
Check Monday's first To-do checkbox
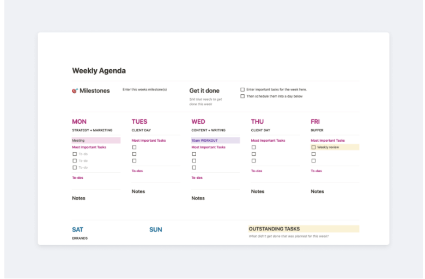click(75, 154)
